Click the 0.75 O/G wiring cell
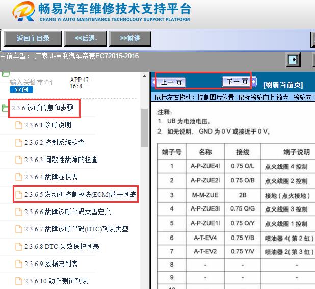The height and width of the screenshot is (289, 315). pos(243,209)
